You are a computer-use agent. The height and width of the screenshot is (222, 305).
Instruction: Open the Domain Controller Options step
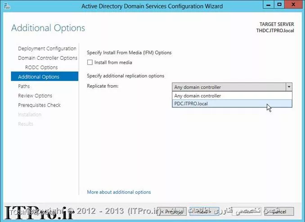[48, 58]
